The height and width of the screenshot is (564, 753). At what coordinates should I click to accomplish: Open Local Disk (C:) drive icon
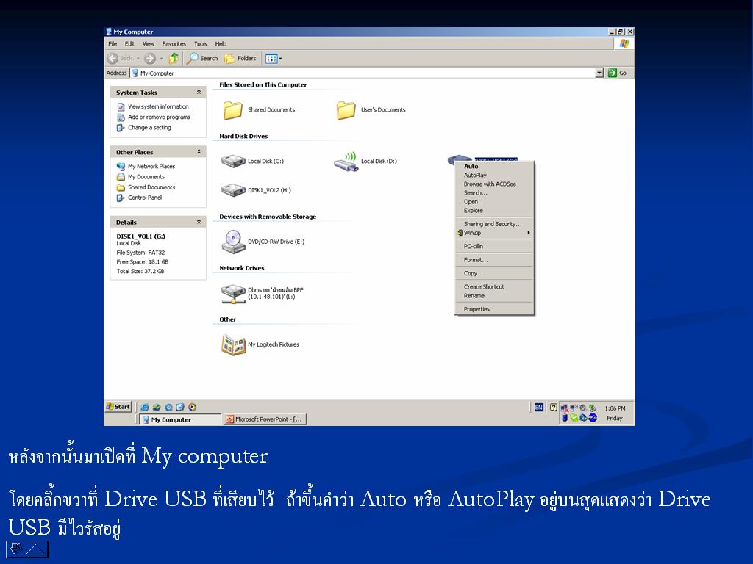coord(233,161)
